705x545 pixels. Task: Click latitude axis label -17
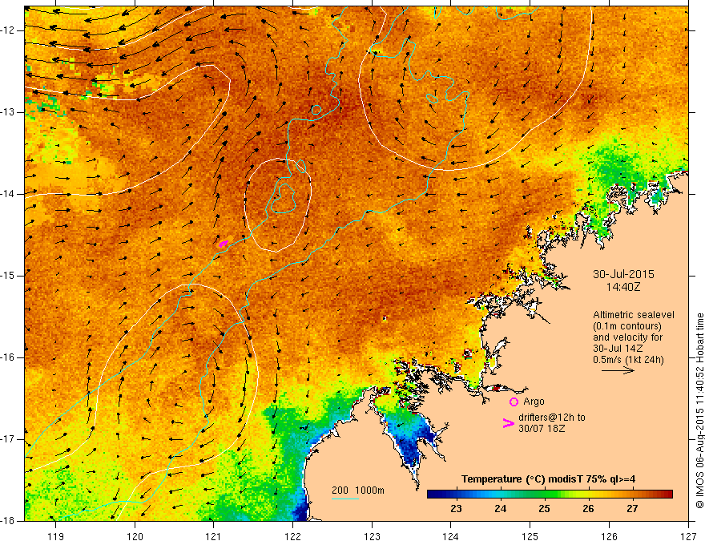coord(8,439)
